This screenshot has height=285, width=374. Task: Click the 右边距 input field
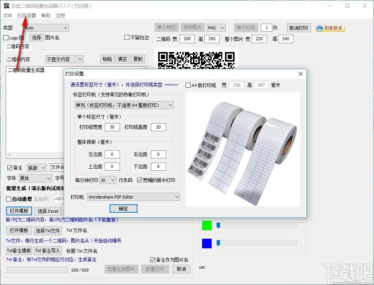pyautogui.click(x=159, y=154)
